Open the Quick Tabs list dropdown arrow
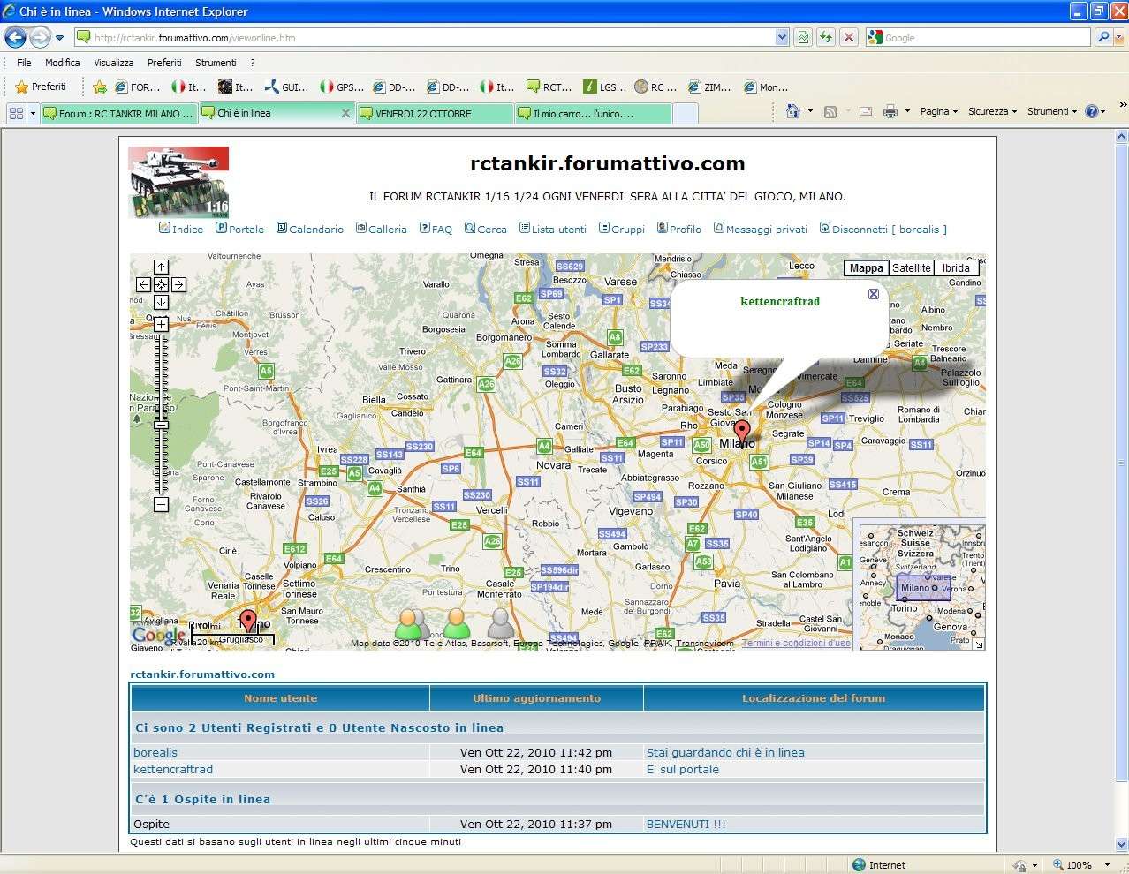 (33, 113)
